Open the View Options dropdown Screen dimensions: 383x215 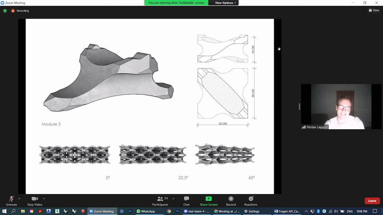226,3
